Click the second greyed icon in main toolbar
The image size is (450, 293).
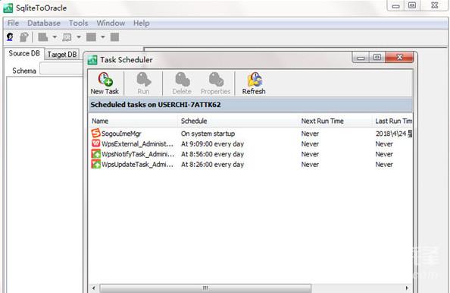pyautogui.click(x=24, y=37)
